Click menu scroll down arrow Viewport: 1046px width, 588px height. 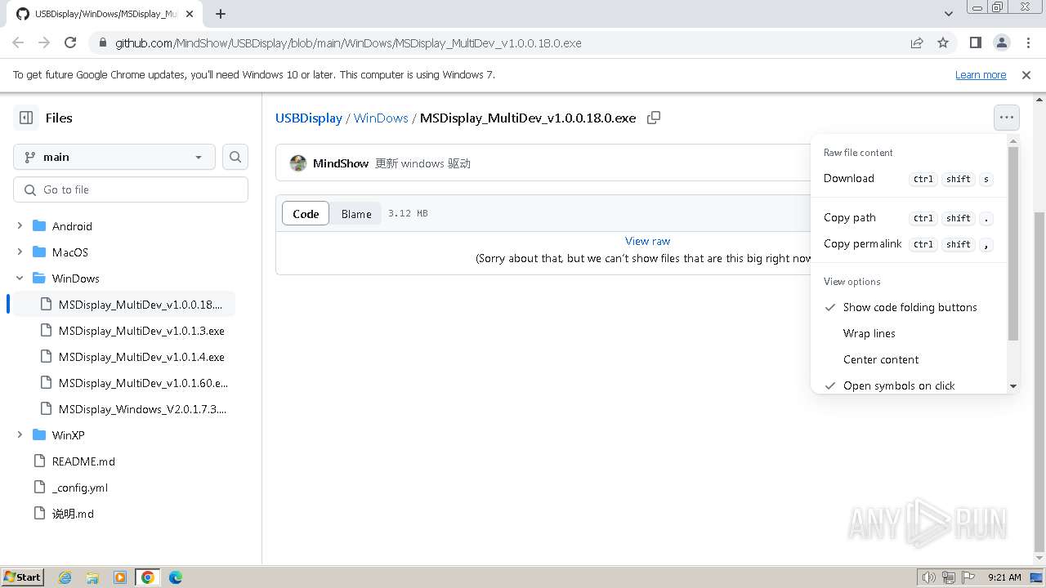click(1013, 386)
